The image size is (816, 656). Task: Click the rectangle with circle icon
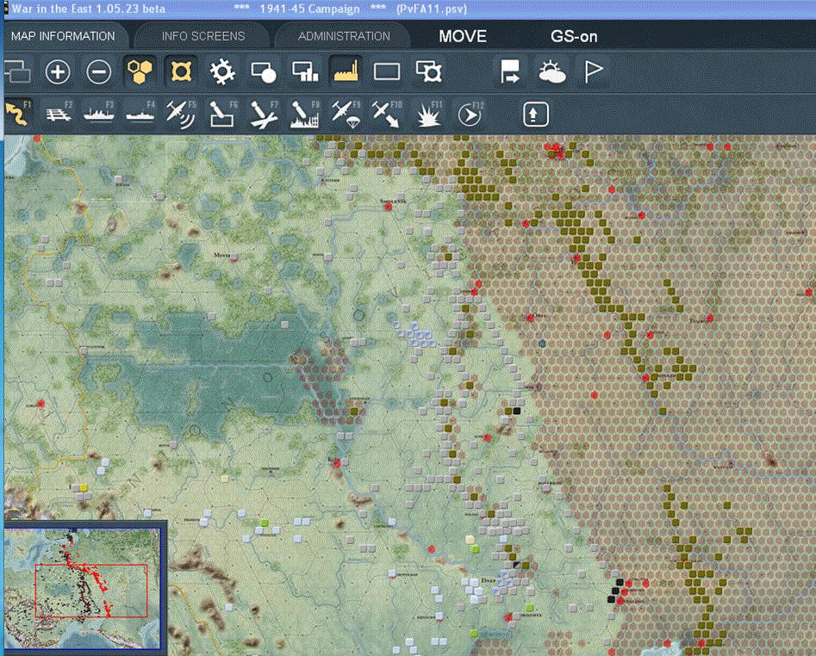264,71
